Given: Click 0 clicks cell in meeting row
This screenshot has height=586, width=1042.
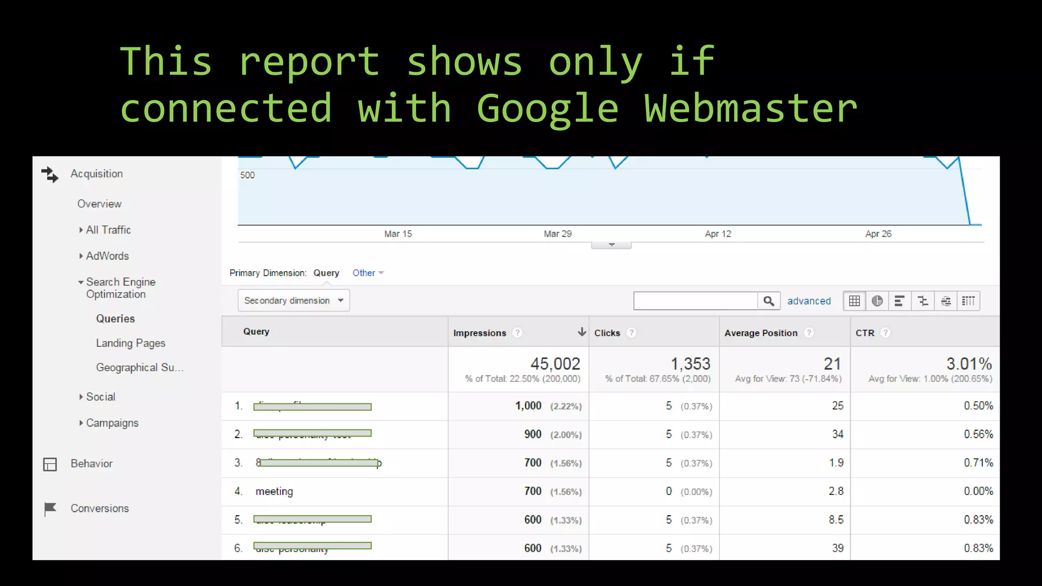Looking at the screenshot, I should pos(669,491).
